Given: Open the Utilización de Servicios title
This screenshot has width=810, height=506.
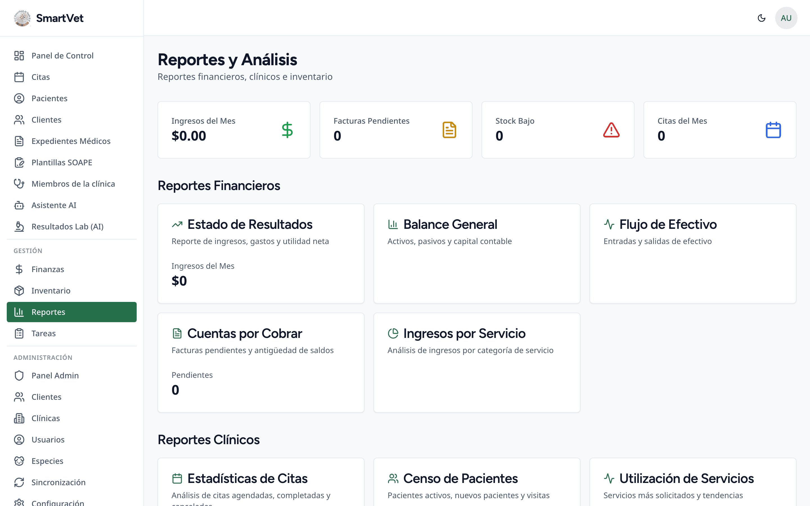Looking at the screenshot, I should 687,478.
